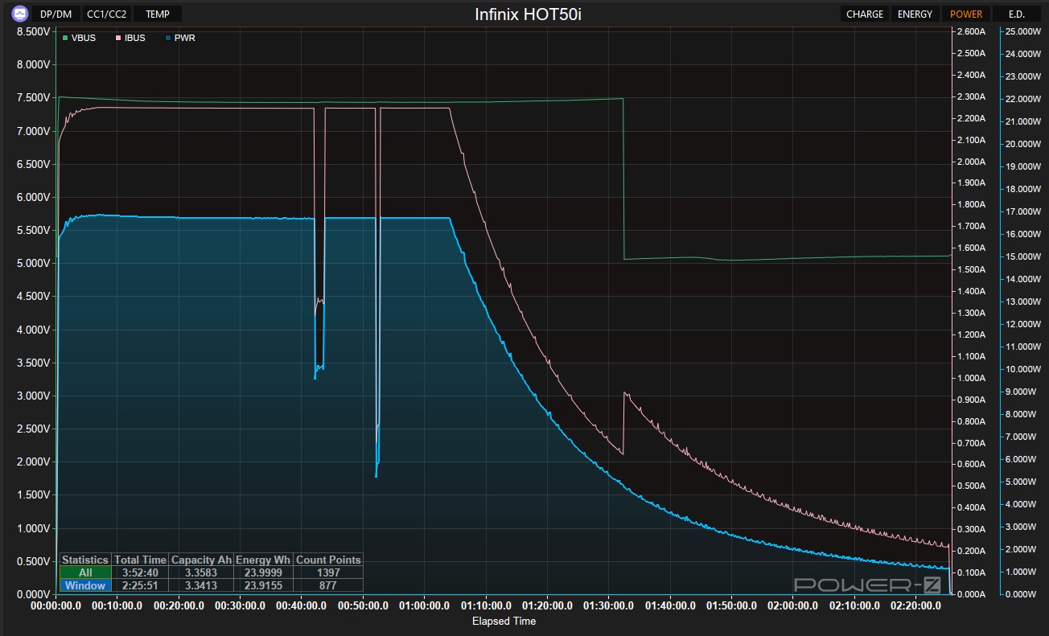Click the Elapsed Time axis label
The height and width of the screenshot is (636, 1049).
[504, 621]
